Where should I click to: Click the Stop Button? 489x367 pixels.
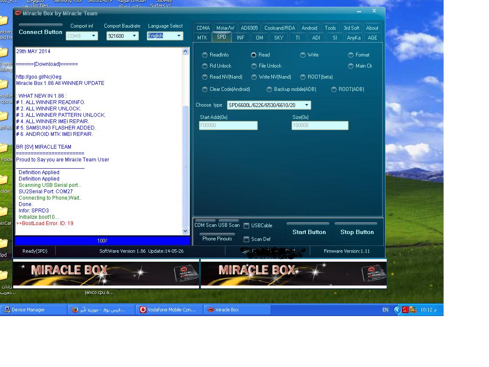click(357, 232)
